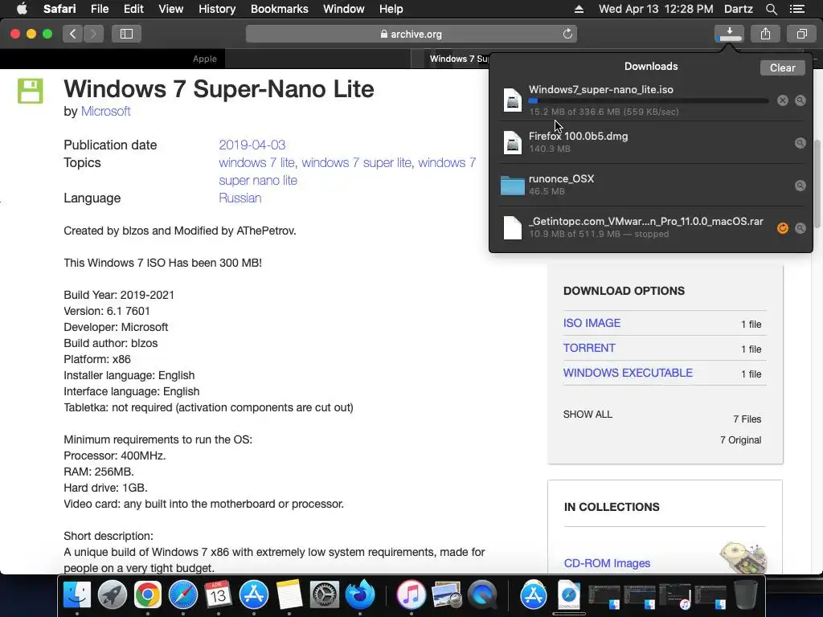The image size is (823, 617).
Task: Open the View menu
Action: pyautogui.click(x=170, y=9)
